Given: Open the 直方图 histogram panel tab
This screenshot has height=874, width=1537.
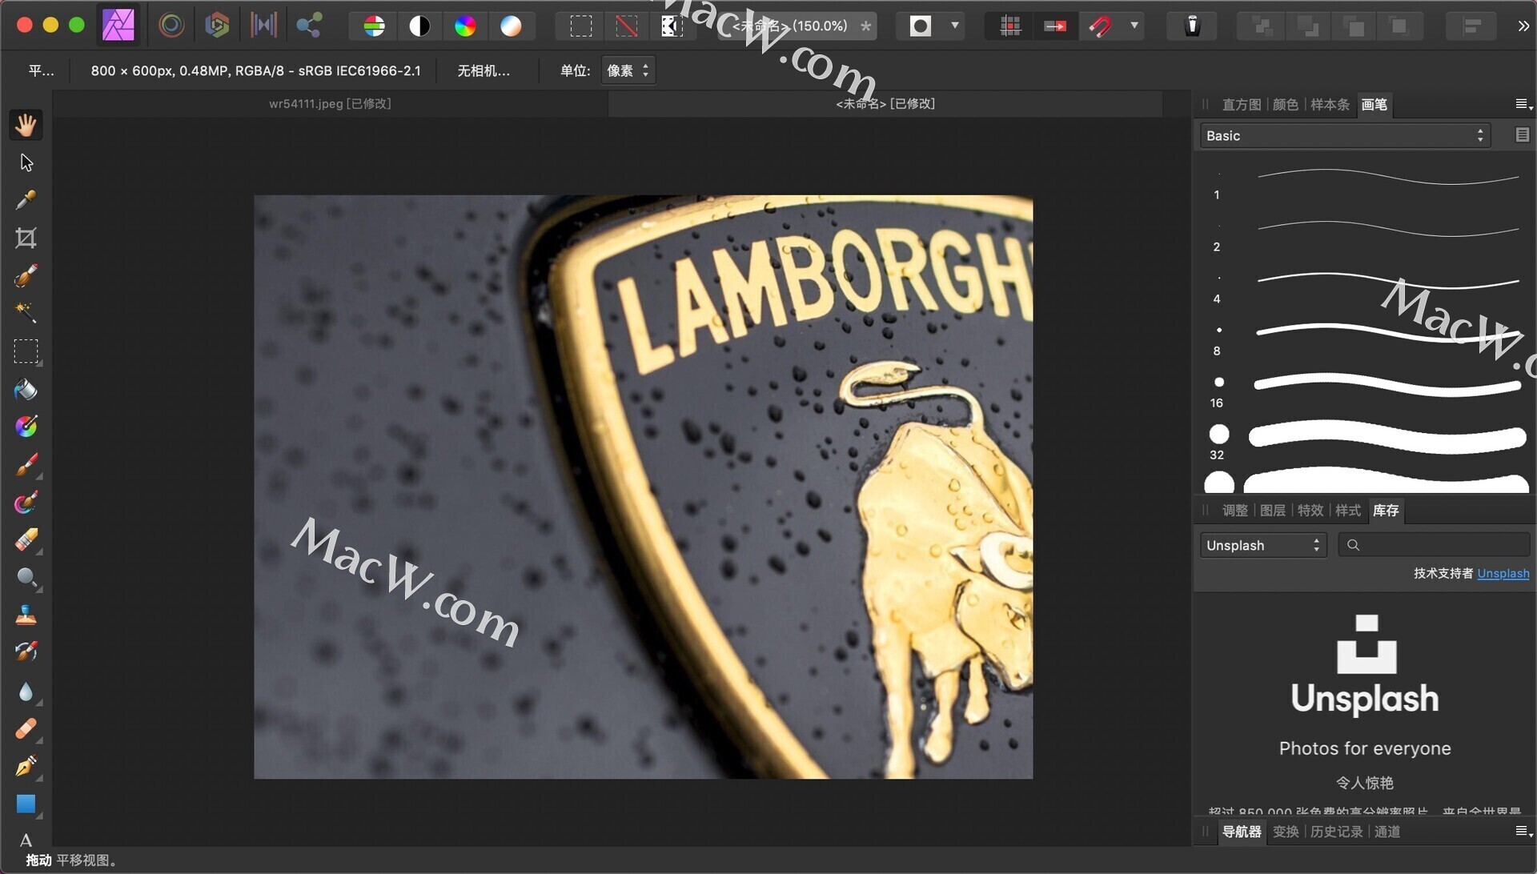Looking at the screenshot, I should [1241, 104].
